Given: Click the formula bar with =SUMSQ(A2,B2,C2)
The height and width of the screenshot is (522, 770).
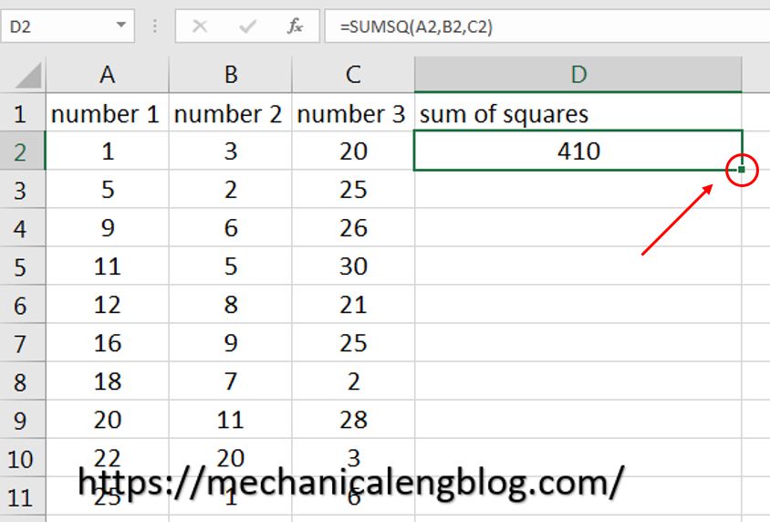Looking at the screenshot, I should click(547, 26).
